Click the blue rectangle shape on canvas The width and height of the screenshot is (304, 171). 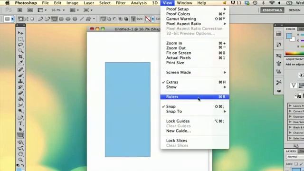pyautogui.click(x=128, y=110)
